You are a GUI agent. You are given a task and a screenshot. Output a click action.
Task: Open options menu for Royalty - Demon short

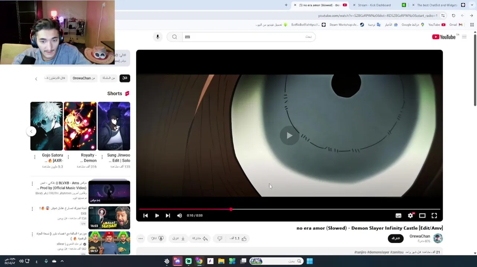click(x=68, y=157)
